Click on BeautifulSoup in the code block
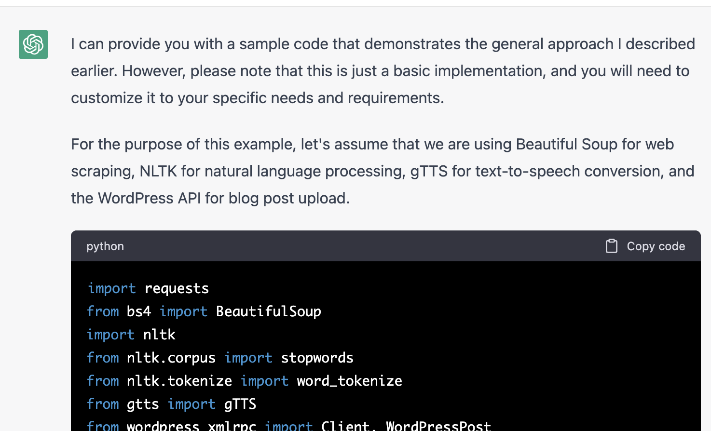The image size is (711, 431). [x=269, y=311]
